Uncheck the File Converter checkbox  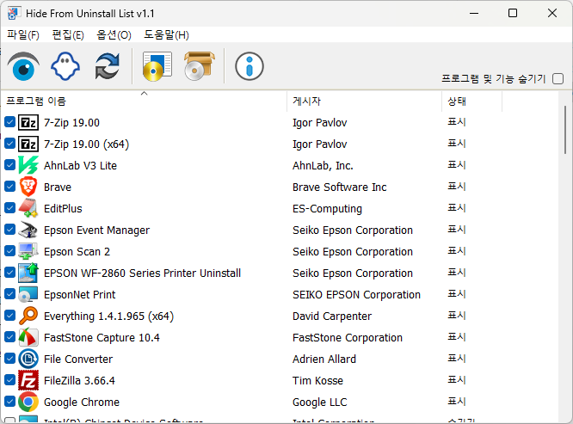[9, 359]
